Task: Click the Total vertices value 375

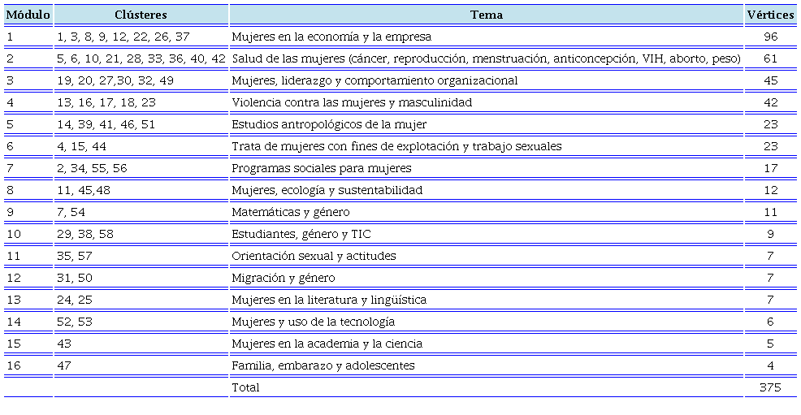Action: click(770, 387)
